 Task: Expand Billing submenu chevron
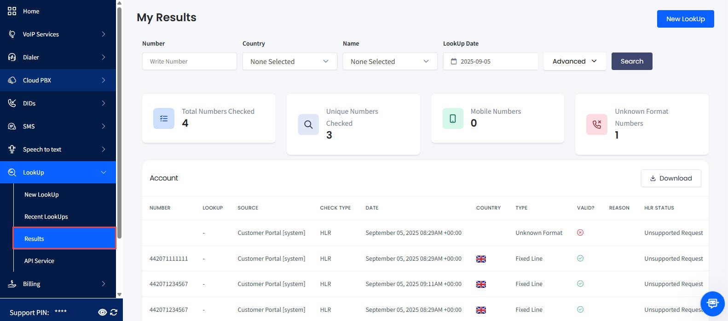[104, 284]
